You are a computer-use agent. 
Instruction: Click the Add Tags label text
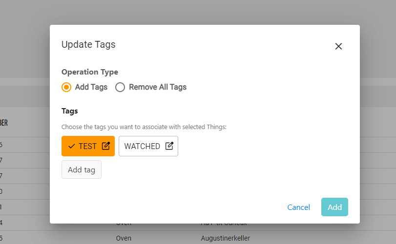click(x=91, y=87)
